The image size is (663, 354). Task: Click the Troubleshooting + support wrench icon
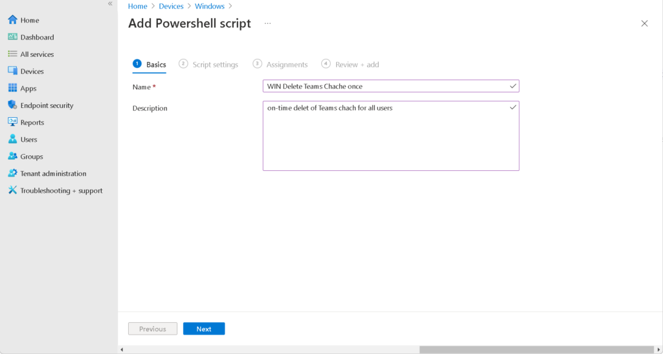[13, 190]
